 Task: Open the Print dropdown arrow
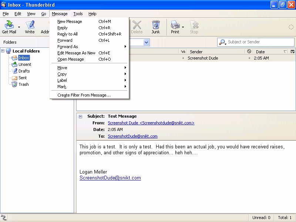pos(183,27)
